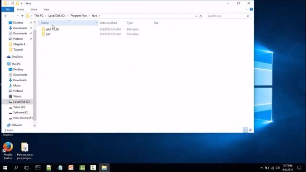Open Videos under This PC
Viewport: 306px width, 172px height.
coord(17,97)
